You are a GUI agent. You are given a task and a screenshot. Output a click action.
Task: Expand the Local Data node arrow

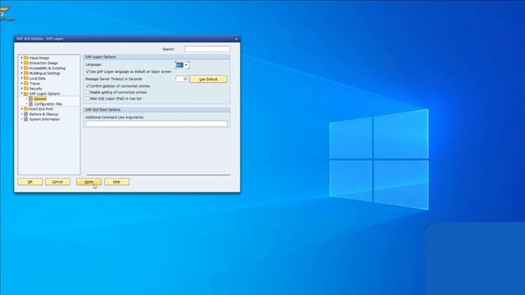pyautogui.click(x=22, y=79)
